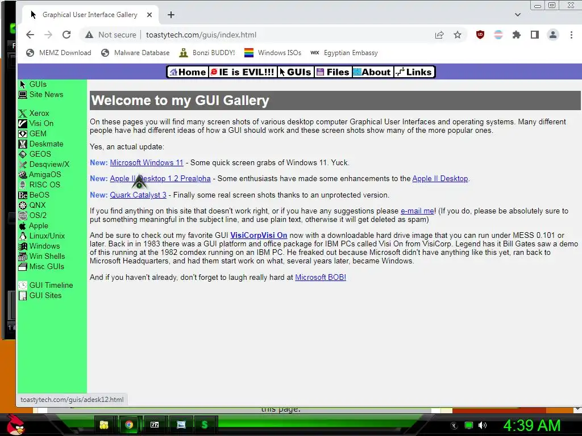Toggle the browser side panel

tap(534, 35)
